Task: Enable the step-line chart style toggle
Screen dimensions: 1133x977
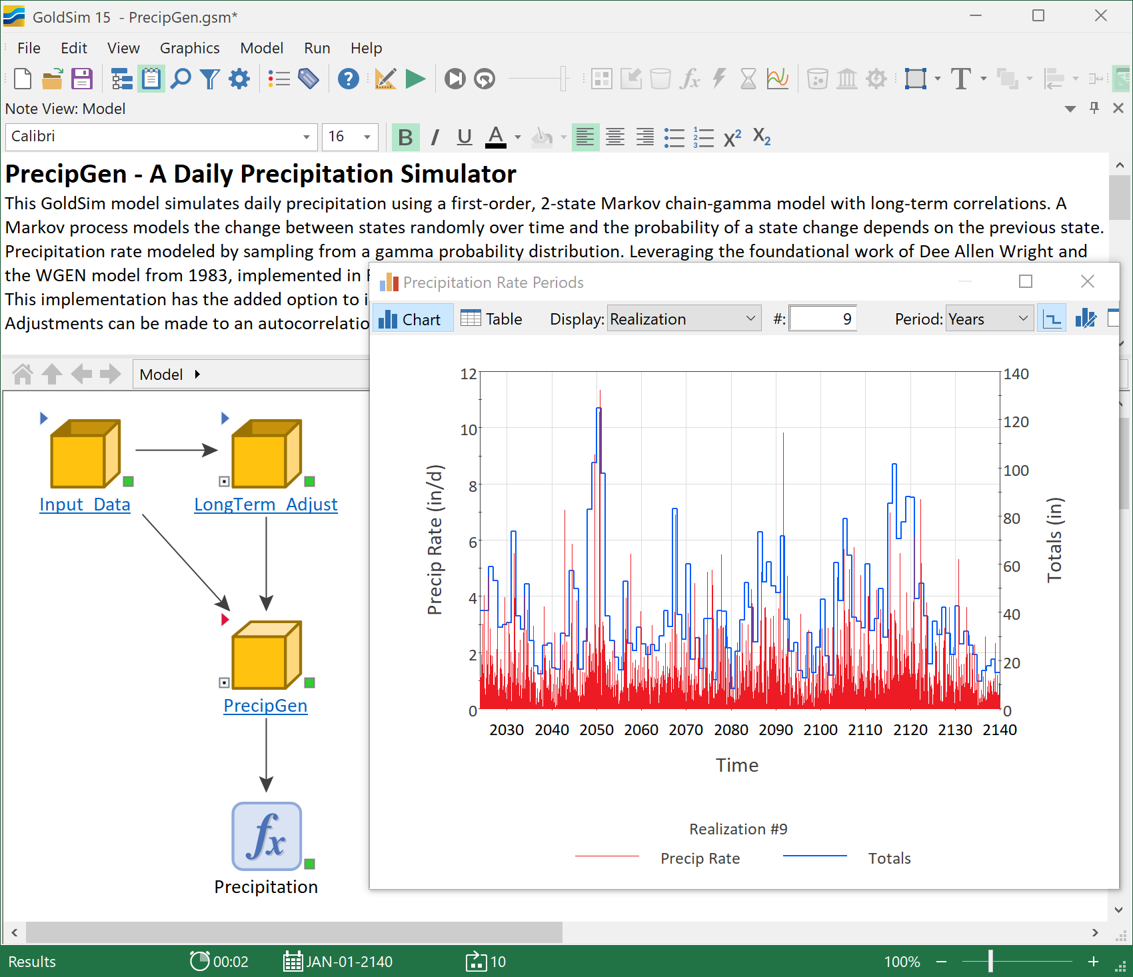Action: [1052, 319]
